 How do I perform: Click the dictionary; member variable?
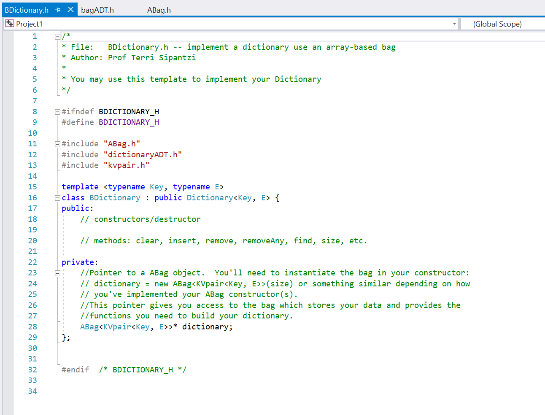point(207,327)
